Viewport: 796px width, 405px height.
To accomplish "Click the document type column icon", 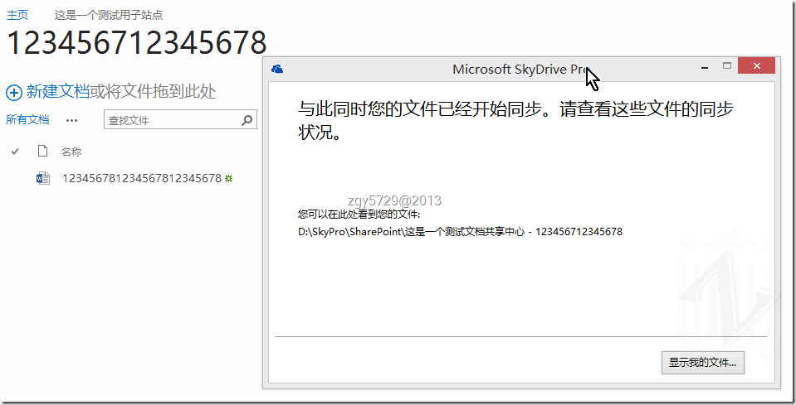I will point(42,151).
